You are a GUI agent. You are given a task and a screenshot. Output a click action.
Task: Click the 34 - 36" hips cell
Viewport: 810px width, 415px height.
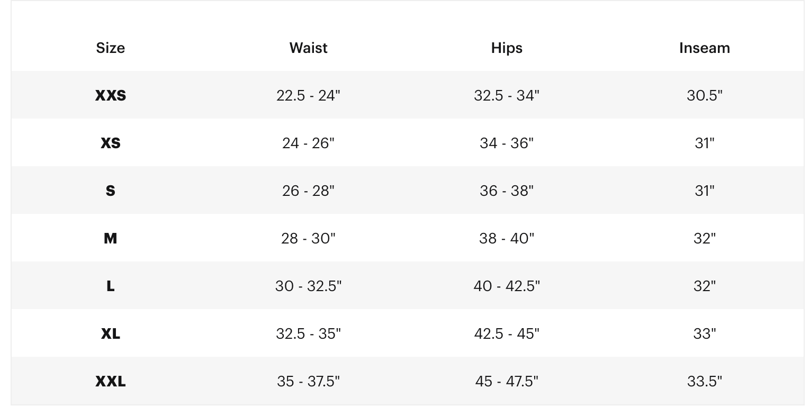coord(507,143)
